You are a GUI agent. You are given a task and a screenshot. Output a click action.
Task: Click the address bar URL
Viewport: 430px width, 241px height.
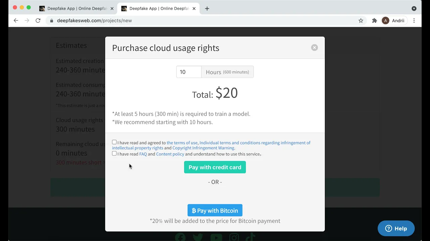[x=94, y=20]
